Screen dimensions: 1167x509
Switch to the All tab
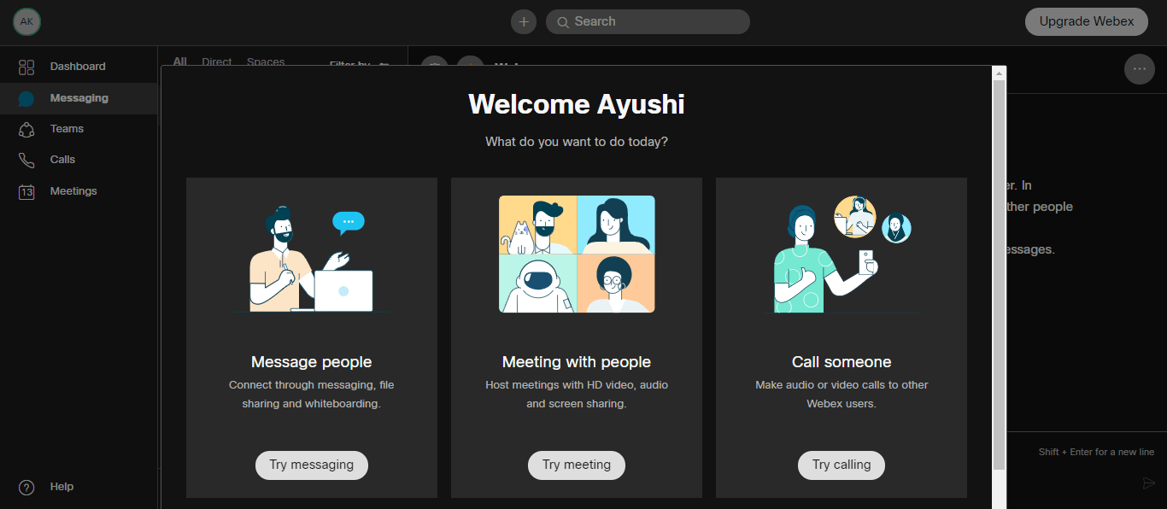(x=179, y=61)
